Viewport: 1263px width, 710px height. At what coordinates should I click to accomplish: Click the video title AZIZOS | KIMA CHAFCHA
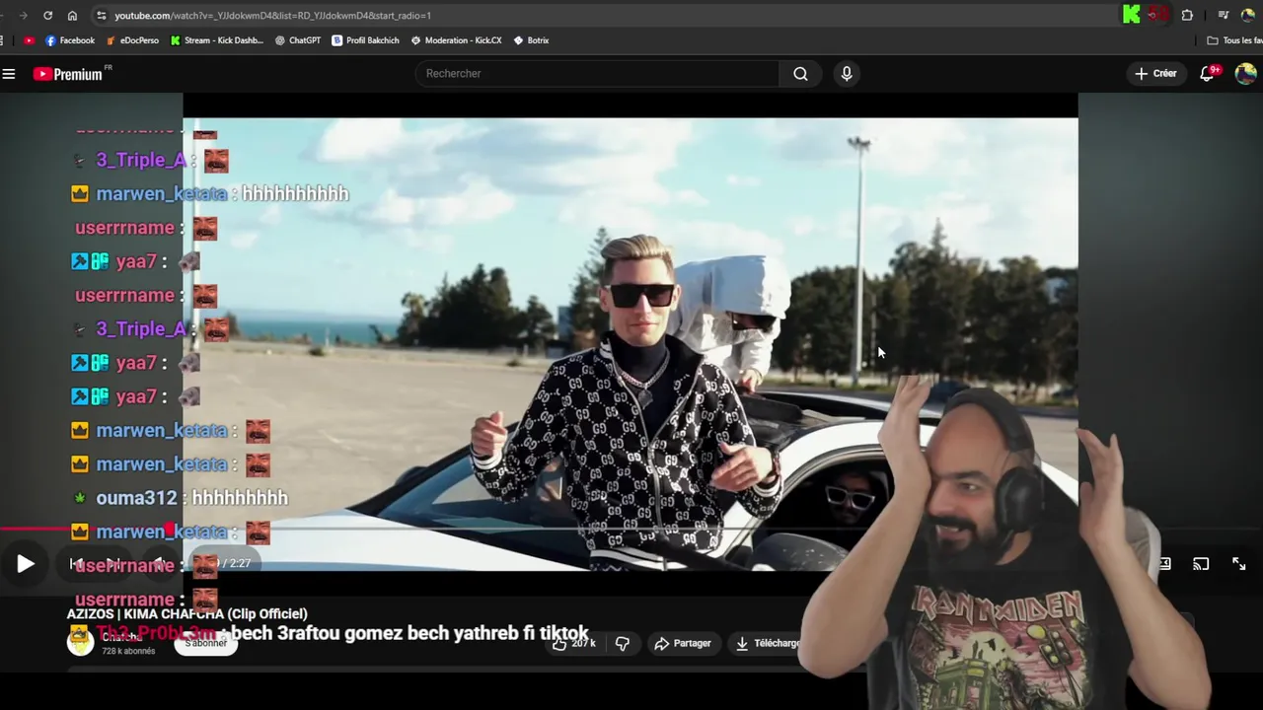[187, 613]
